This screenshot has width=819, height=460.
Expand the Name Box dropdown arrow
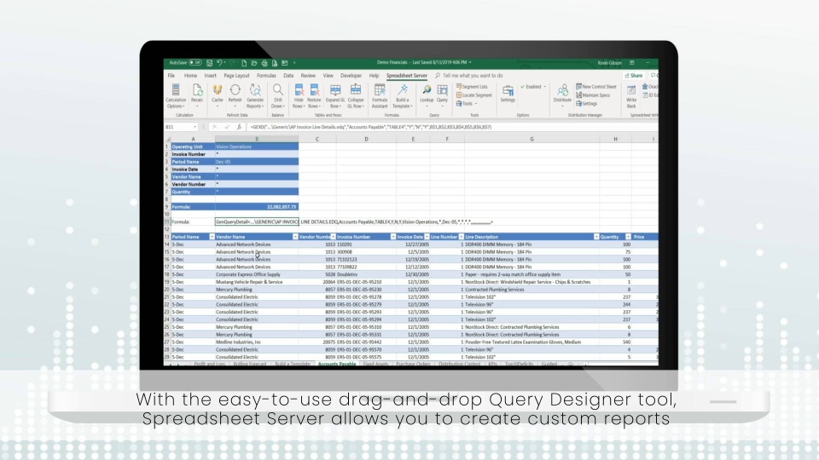click(195, 127)
